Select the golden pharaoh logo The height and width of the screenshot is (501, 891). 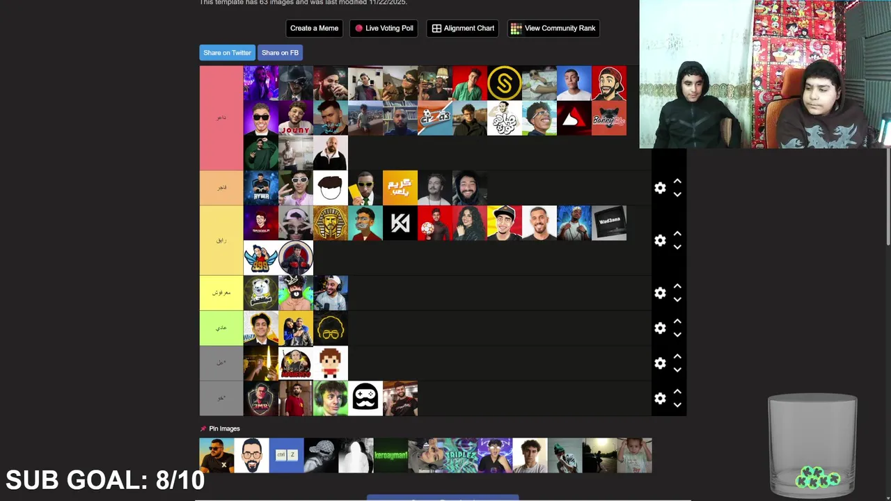point(331,223)
